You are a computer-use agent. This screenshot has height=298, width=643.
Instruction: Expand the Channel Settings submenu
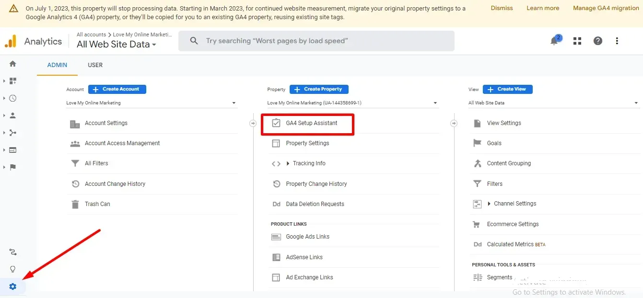[489, 204]
